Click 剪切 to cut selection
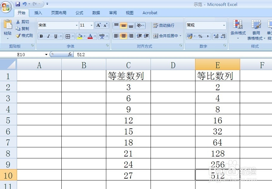Viewport: 272px width, 189px height. pos(22,22)
